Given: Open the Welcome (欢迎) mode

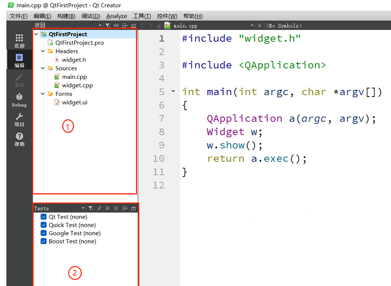Looking at the screenshot, I should 19,41.
